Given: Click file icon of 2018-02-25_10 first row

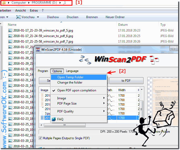Looking at the screenshot, I should tap(10, 124).
